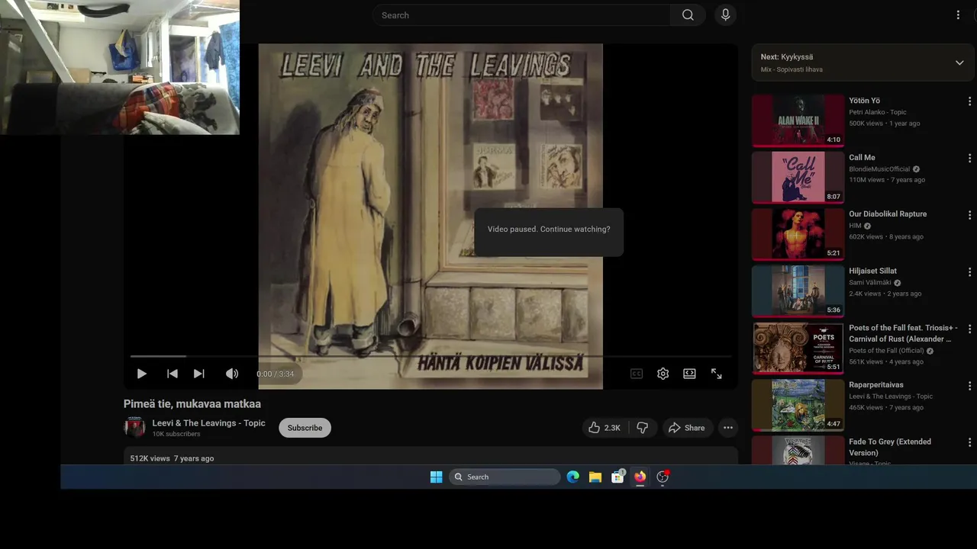The image size is (977, 549).
Task: Toggle closed captions on the player
Action: tap(637, 374)
